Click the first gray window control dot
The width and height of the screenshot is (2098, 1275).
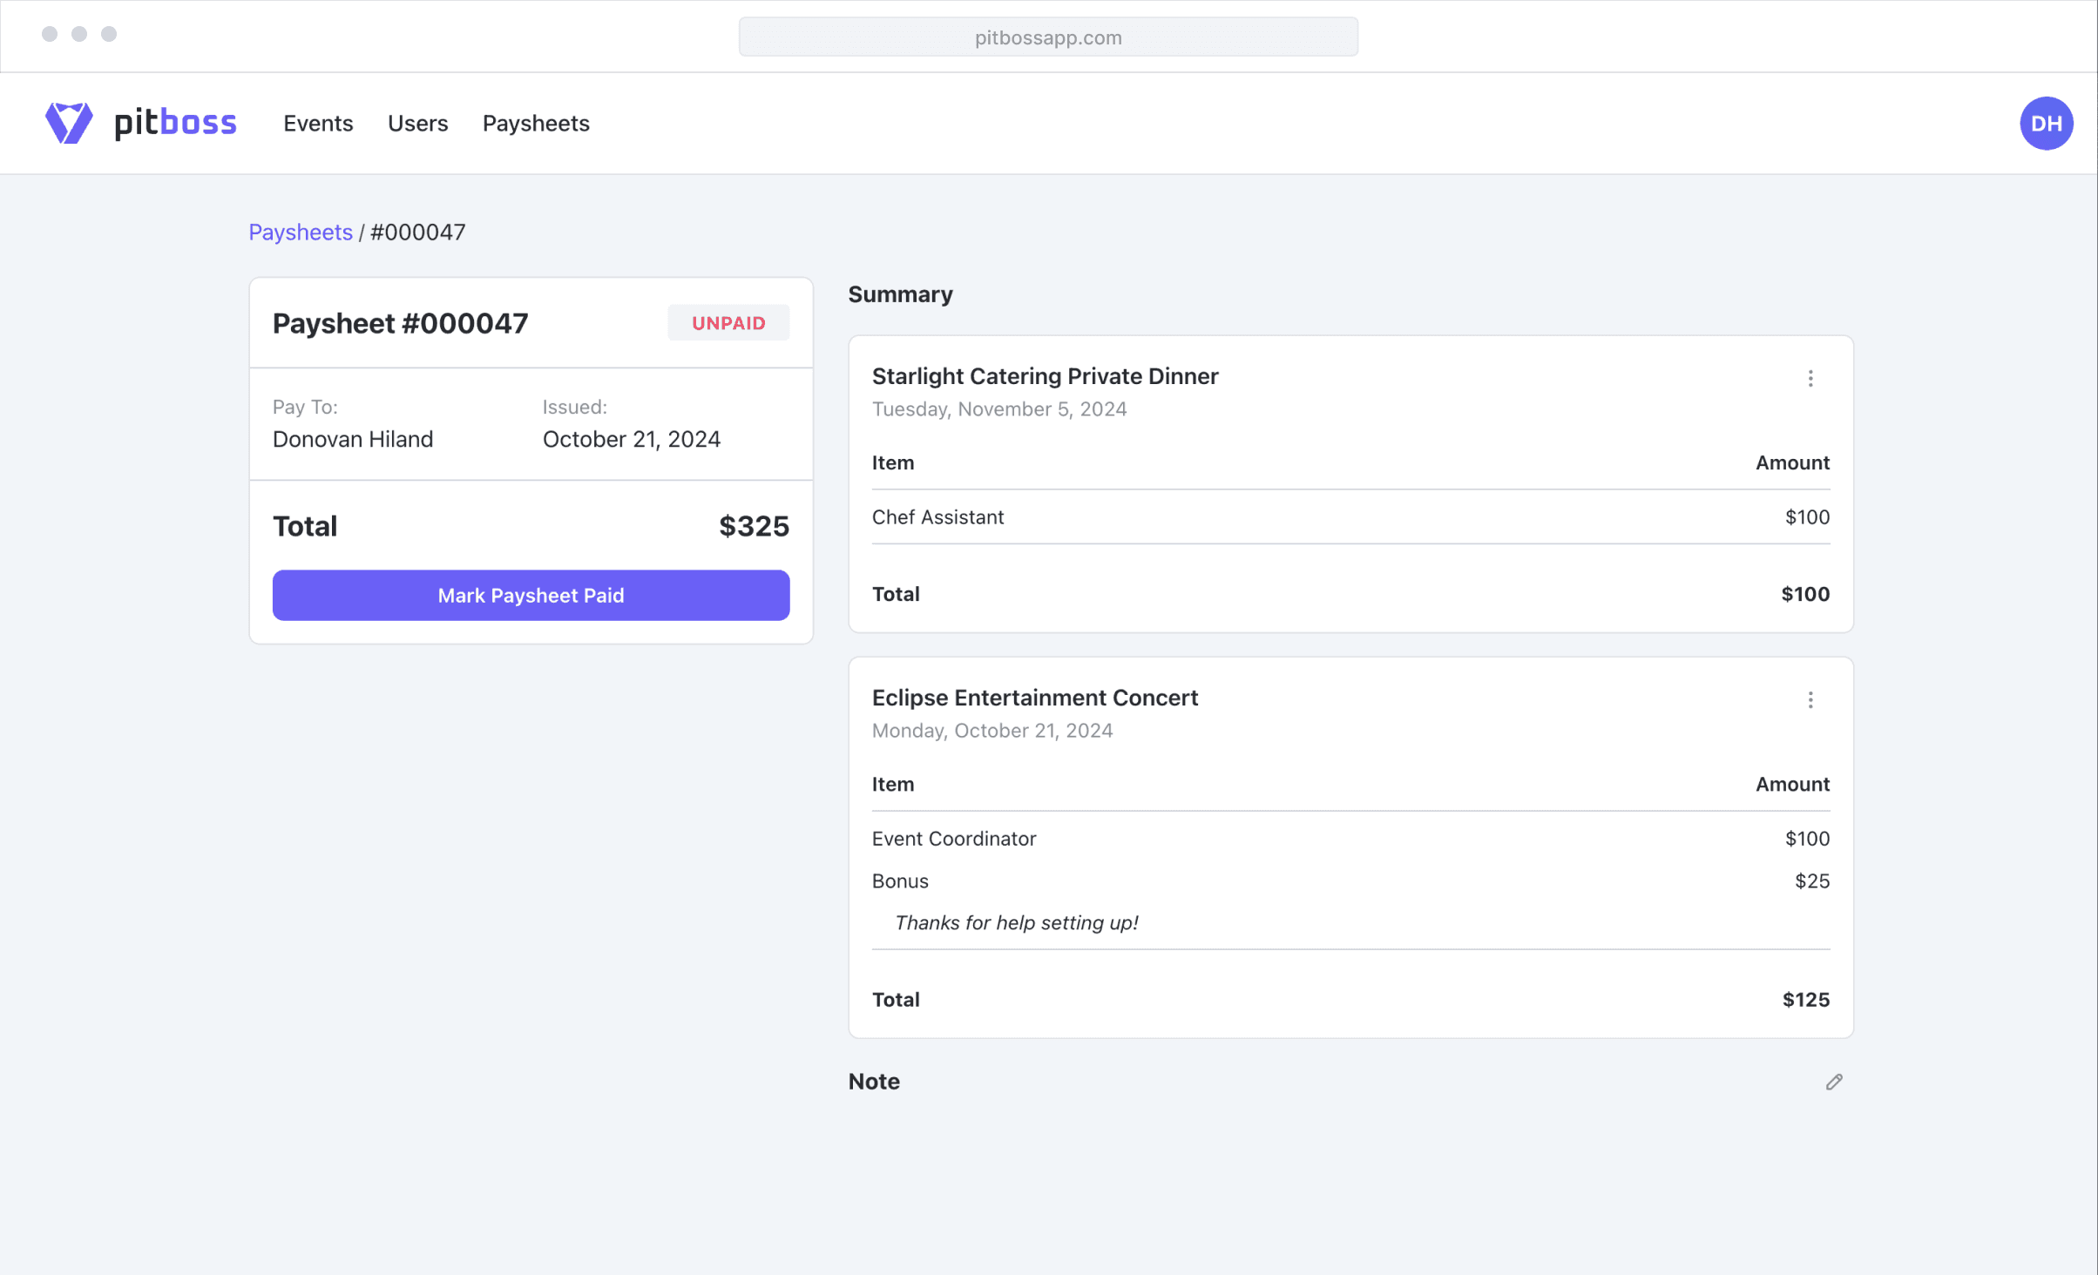tap(50, 34)
